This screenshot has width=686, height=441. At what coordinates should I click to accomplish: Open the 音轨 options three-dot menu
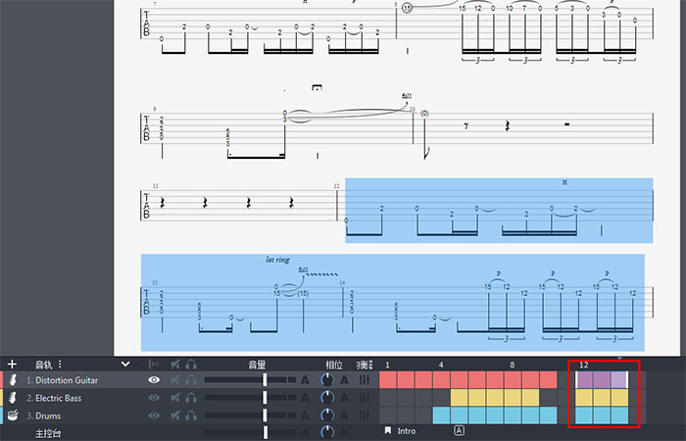coord(60,364)
